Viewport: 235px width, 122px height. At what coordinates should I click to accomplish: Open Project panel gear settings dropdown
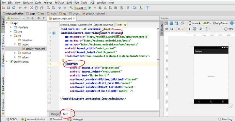click(39, 18)
